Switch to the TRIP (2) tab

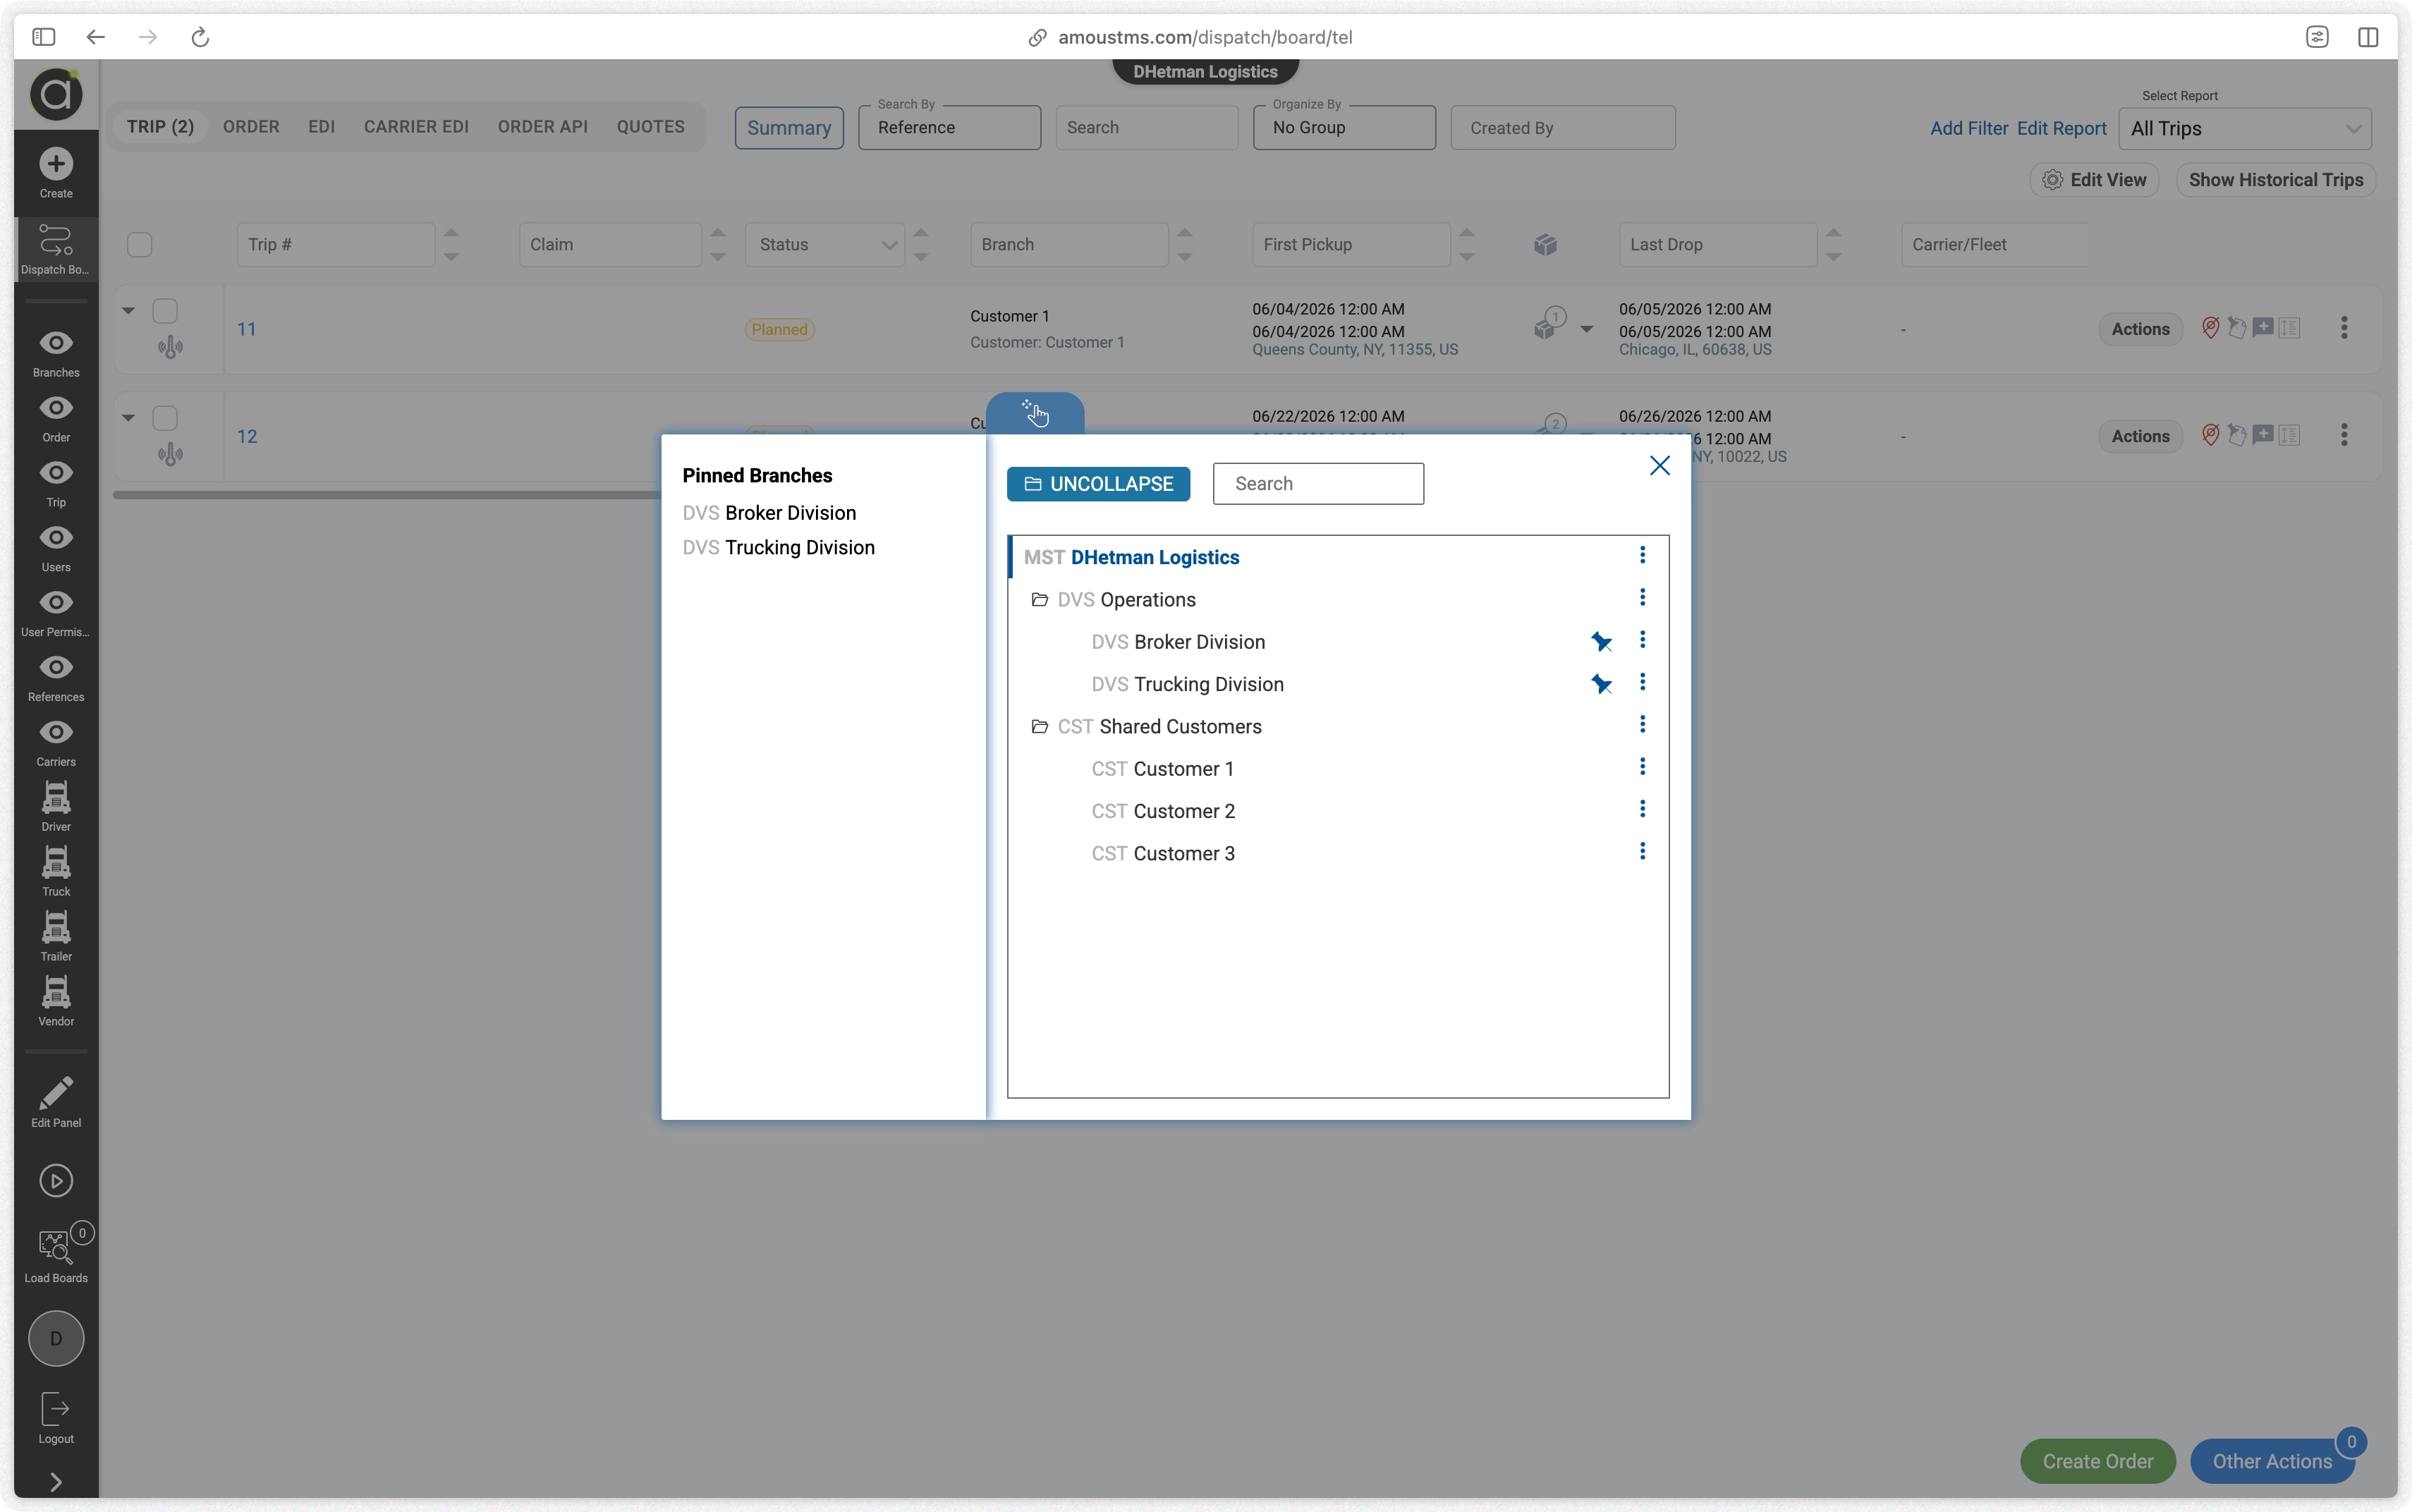(160, 127)
